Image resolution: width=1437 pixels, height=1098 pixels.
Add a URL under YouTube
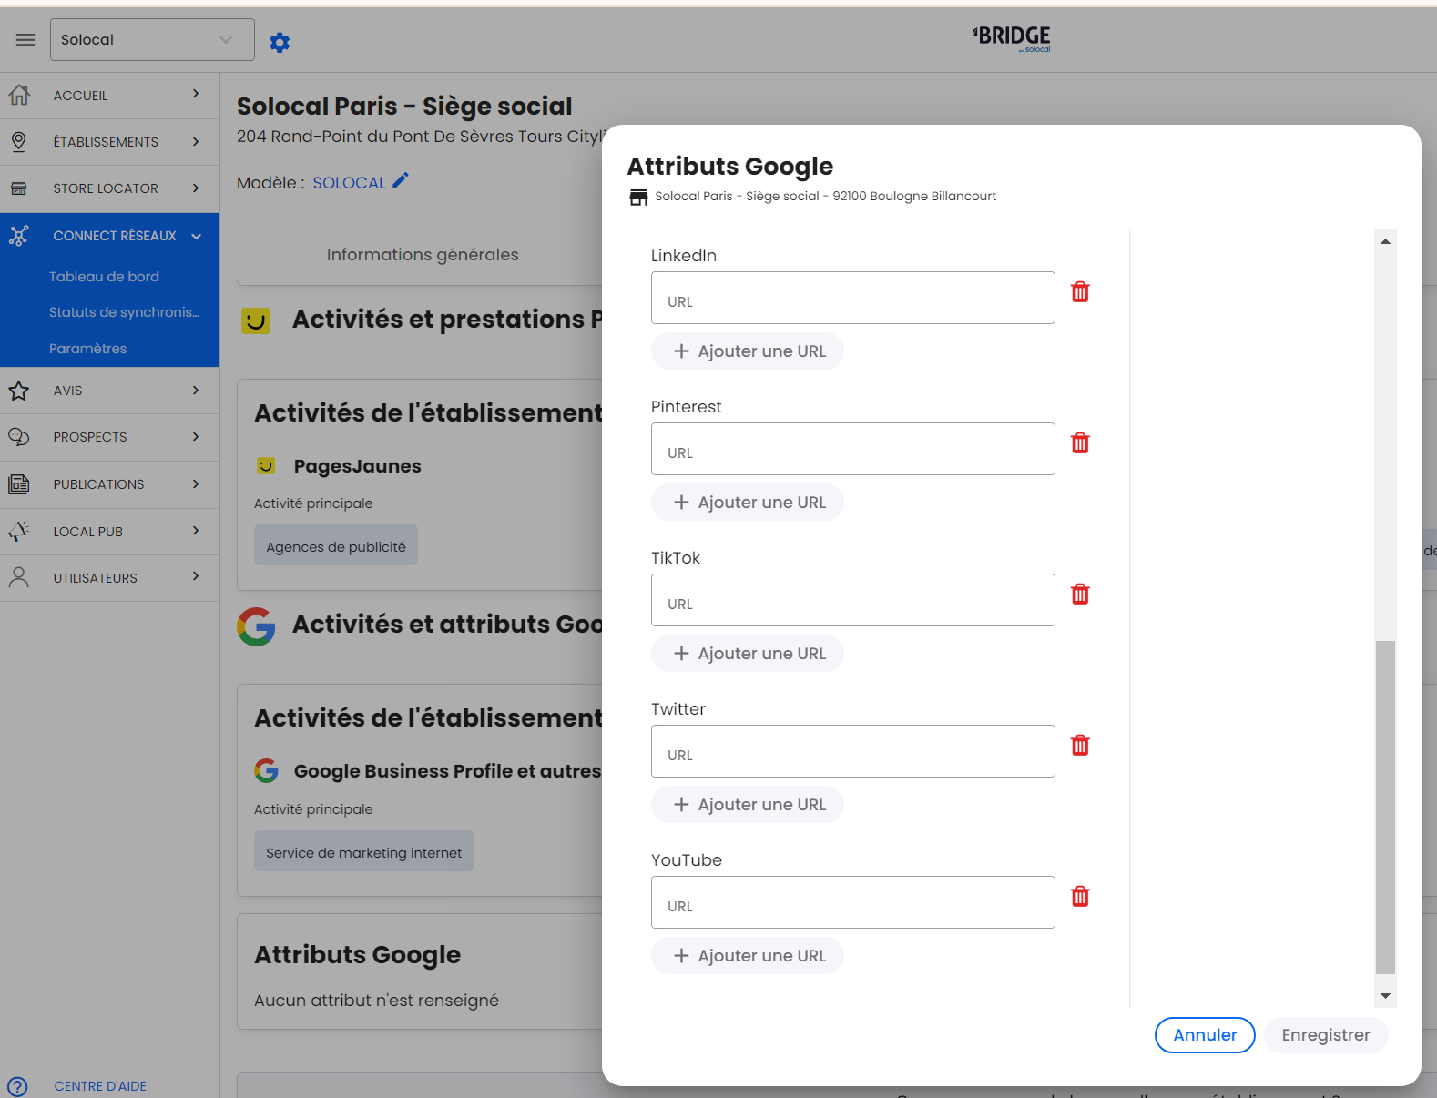coord(748,956)
